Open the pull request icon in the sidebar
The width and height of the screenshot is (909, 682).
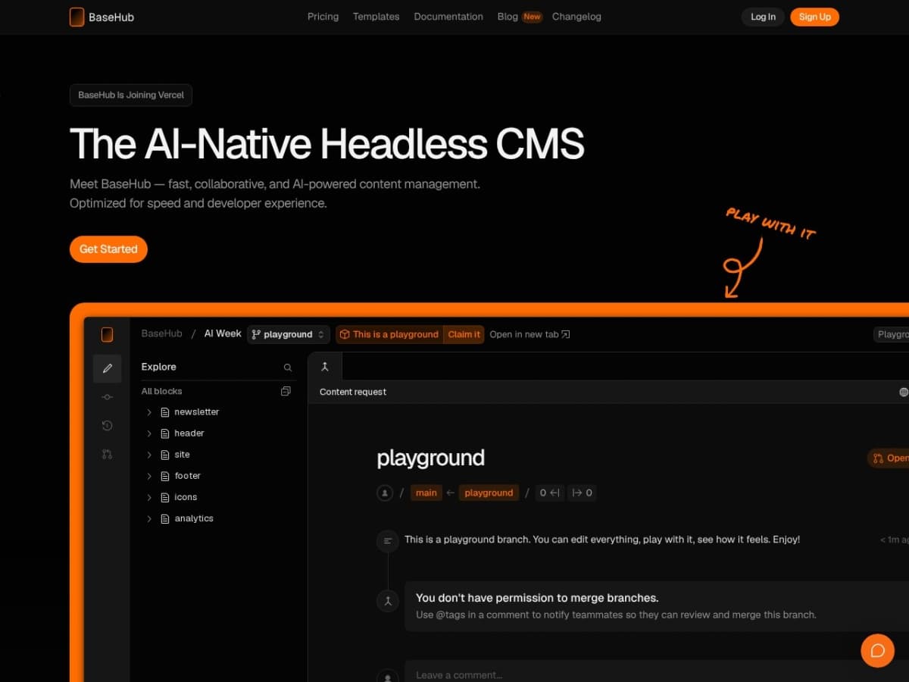click(107, 455)
